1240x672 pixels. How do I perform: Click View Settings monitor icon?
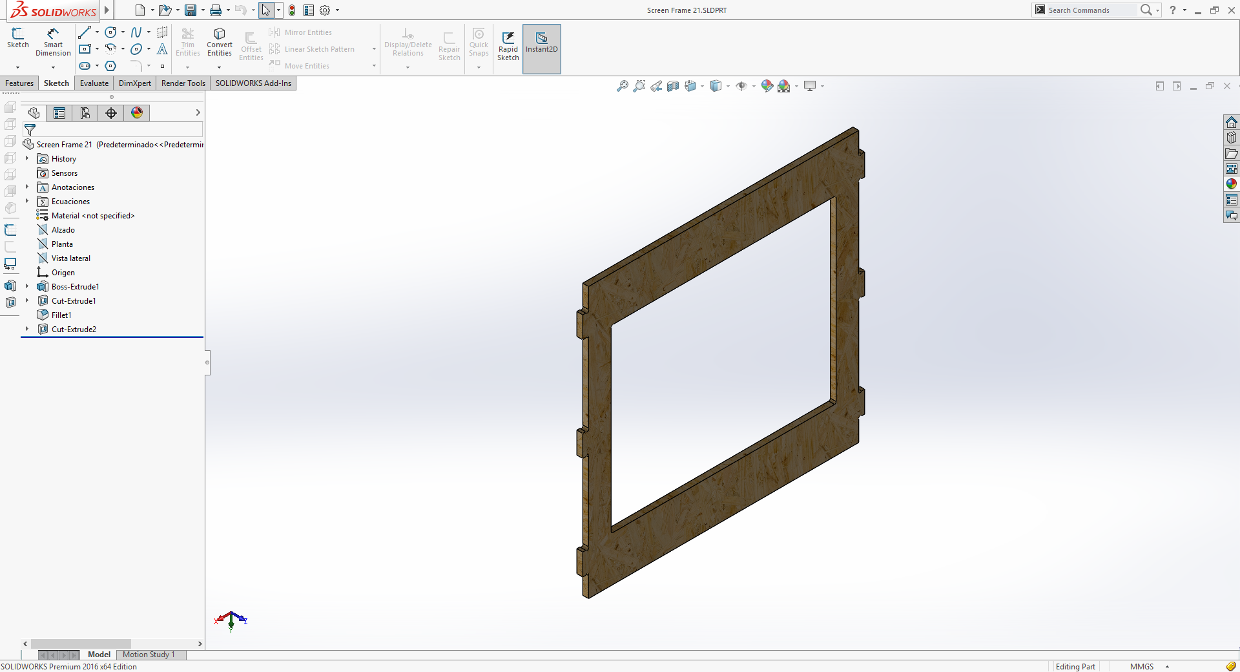(810, 86)
